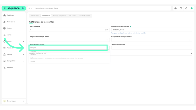Open Catégorie de vente par default dropdown

point(69,40)
